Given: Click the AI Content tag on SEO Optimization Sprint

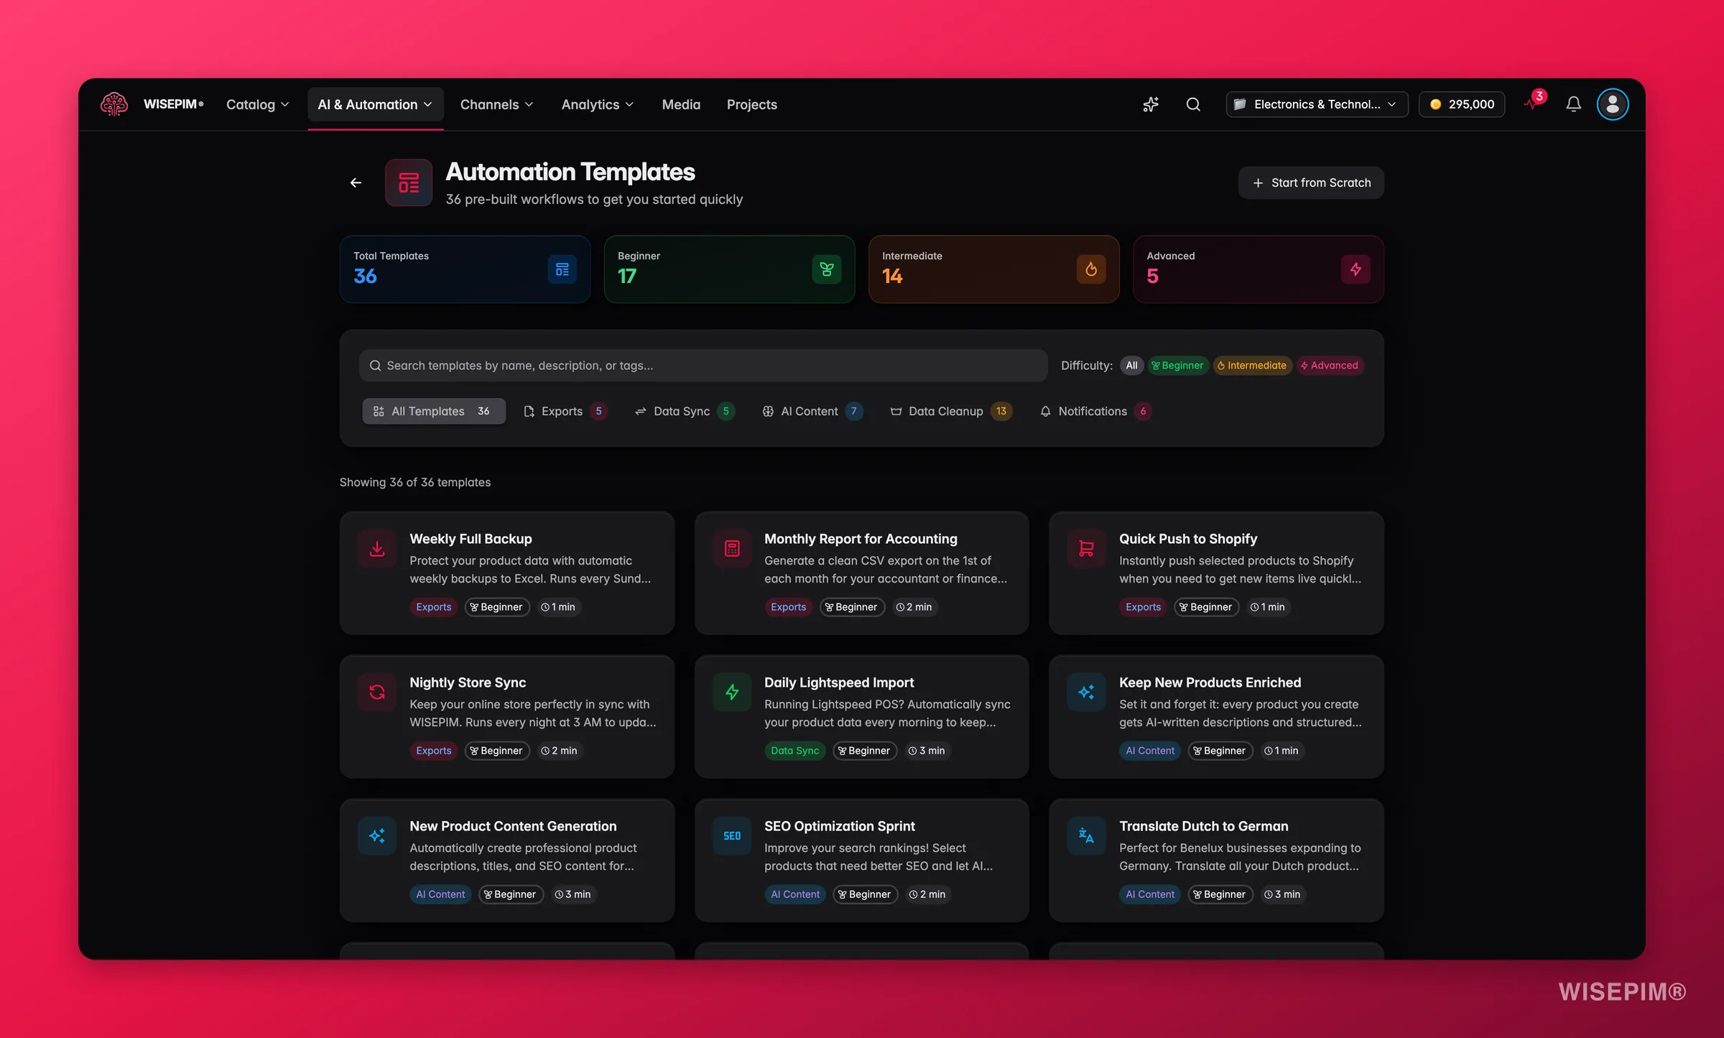Looking at the screenshot, I should click(794, 894).
